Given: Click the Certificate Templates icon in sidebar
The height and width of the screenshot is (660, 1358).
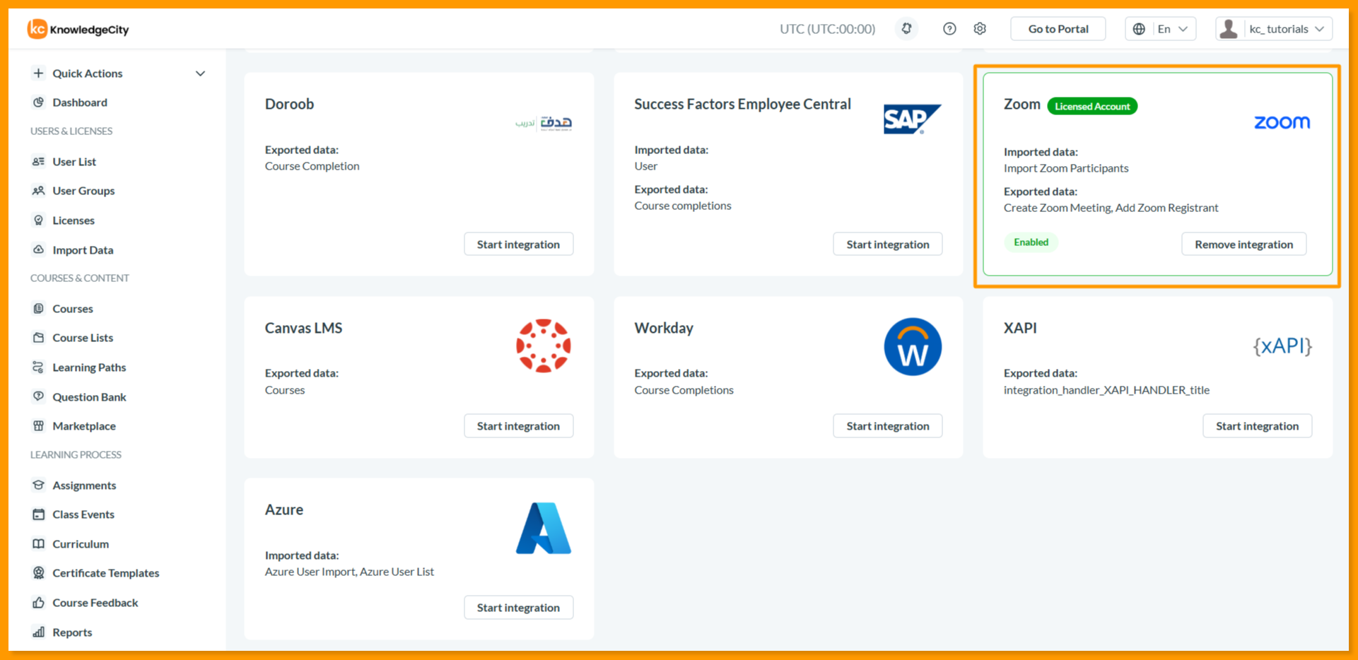Looking at the screenshot, I should pos(39,573).
